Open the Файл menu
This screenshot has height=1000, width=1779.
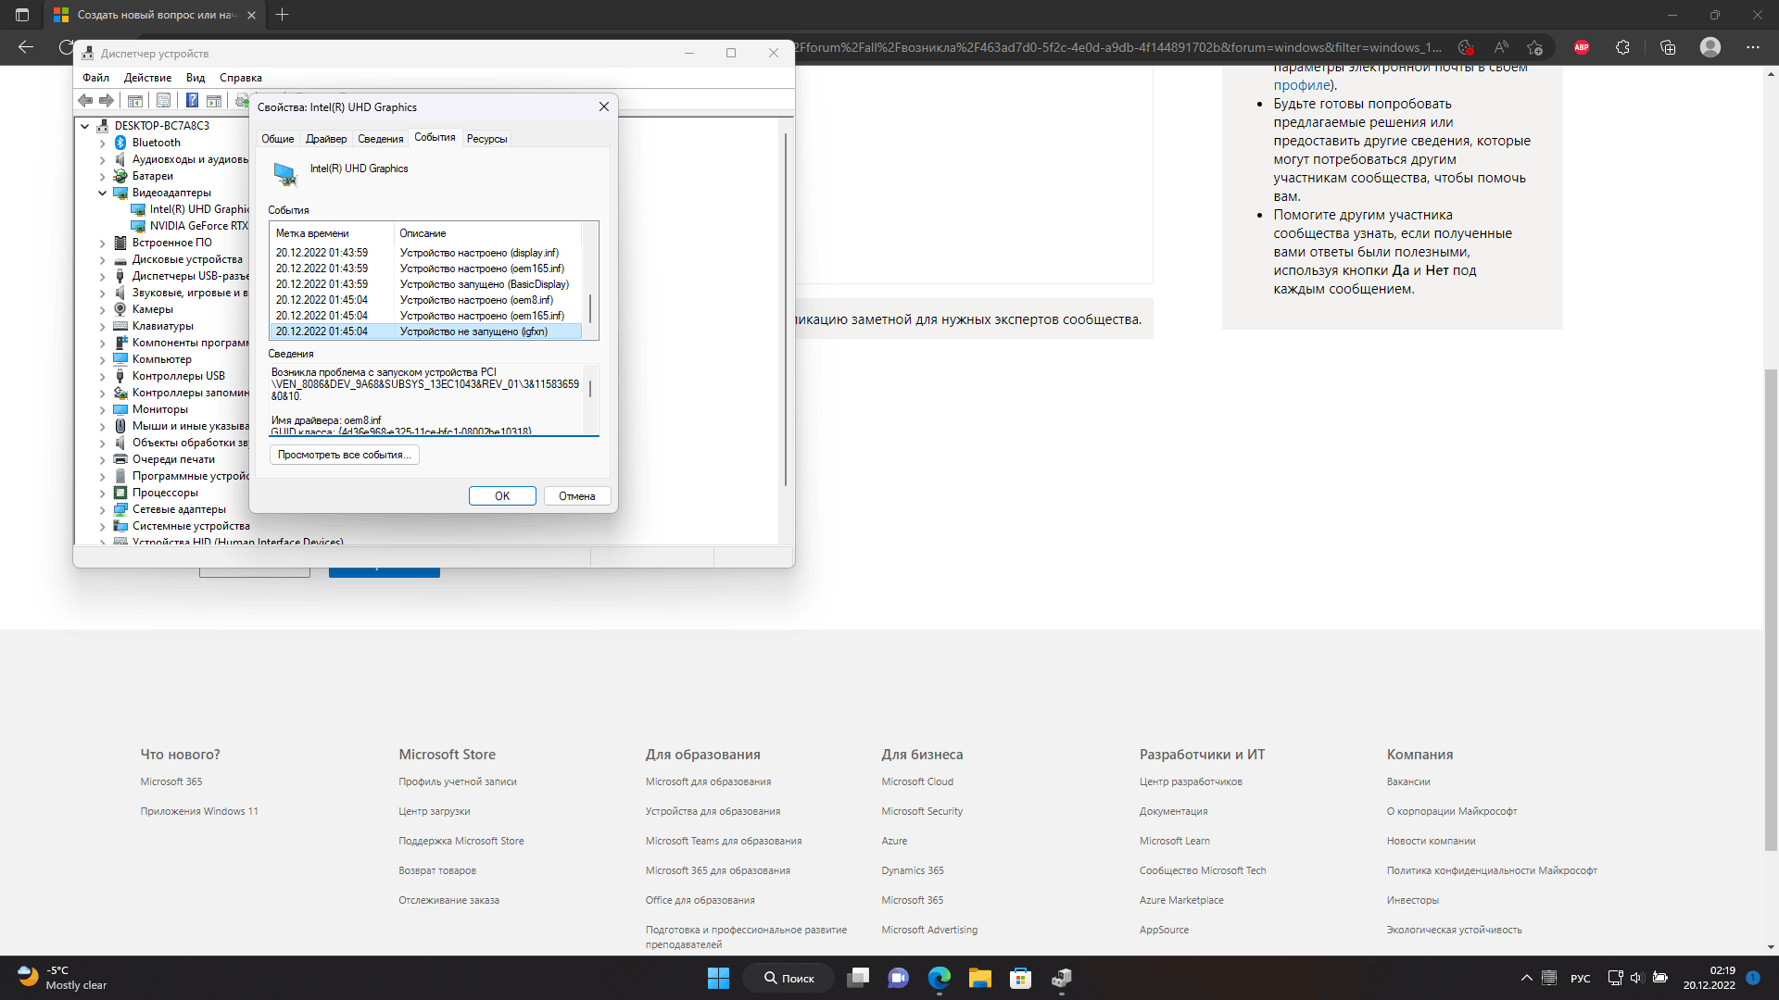[x=95, y=78]
